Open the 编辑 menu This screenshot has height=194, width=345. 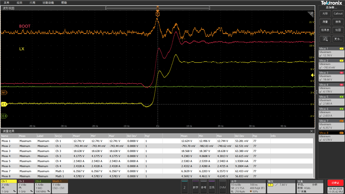pos(19,3)
